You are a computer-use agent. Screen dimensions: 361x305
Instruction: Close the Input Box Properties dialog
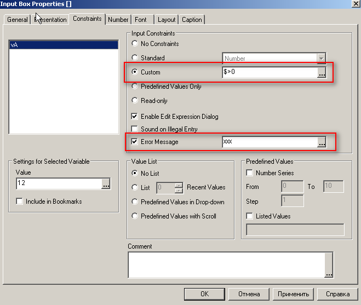point(356,3)
